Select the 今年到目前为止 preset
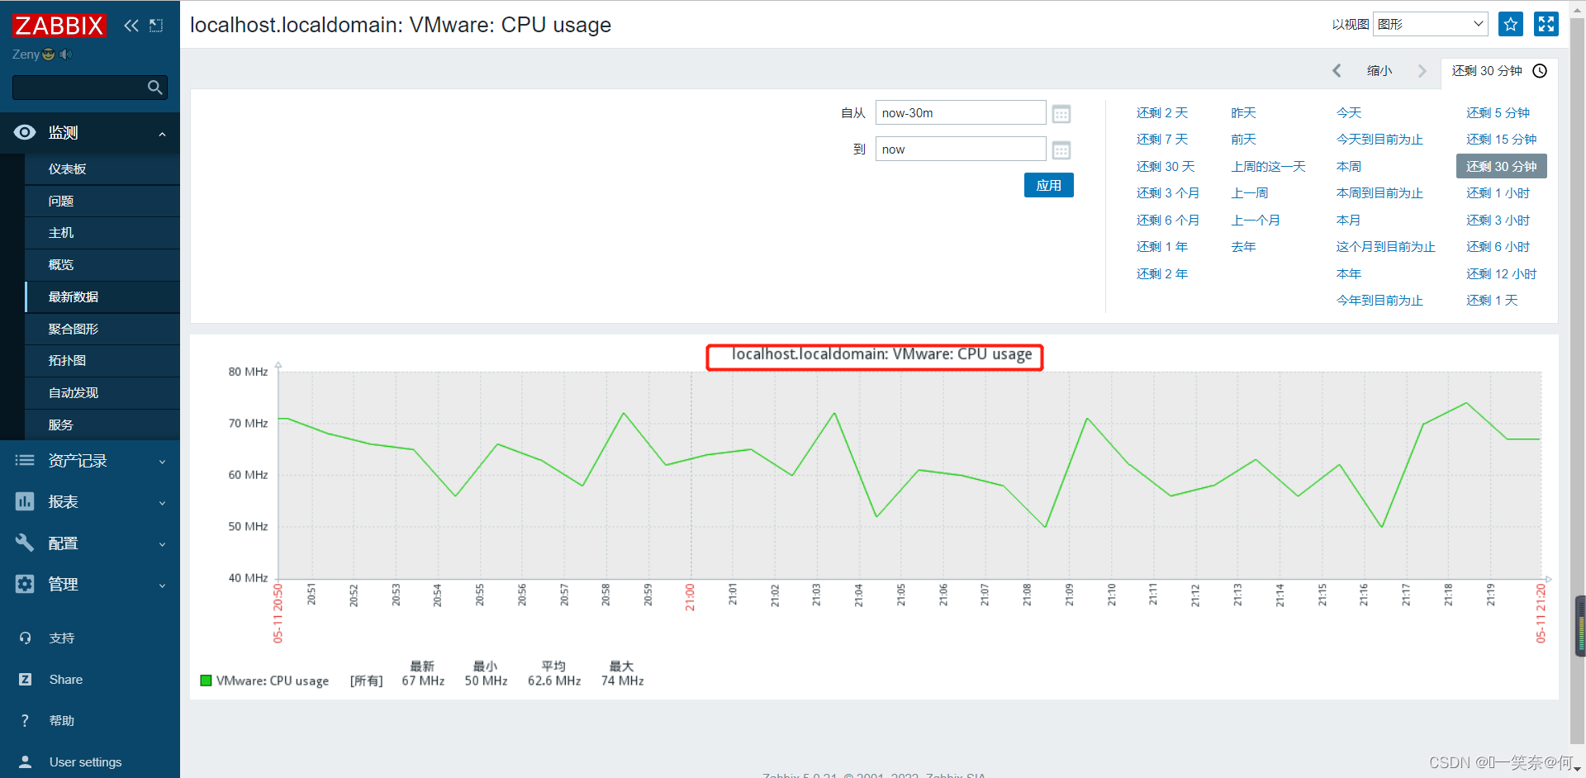Viewport: 1586px width, 778px height. tap(1379, 301)
